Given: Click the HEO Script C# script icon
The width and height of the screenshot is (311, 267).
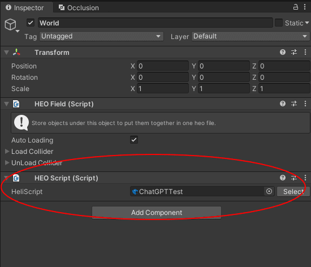Looking at the screenshot, I should (x=16, y=178).
